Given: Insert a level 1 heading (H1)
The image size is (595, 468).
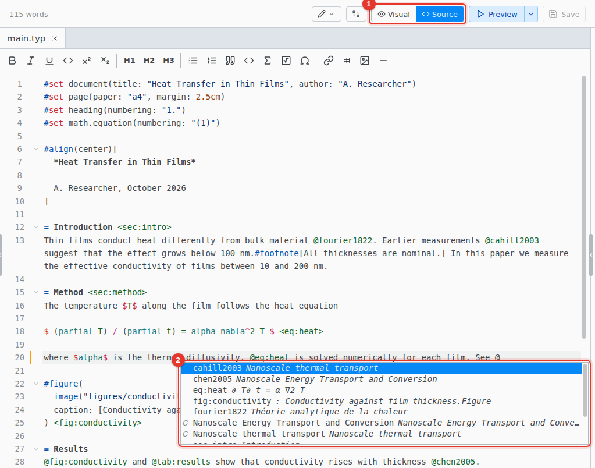Looking at the screenshot, I should click(129, 61).
